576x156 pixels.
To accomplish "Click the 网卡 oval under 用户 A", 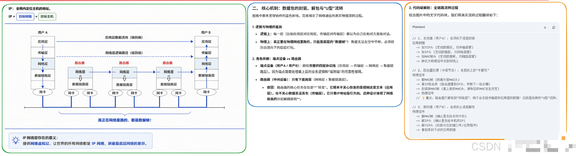I will coord(43,92).
